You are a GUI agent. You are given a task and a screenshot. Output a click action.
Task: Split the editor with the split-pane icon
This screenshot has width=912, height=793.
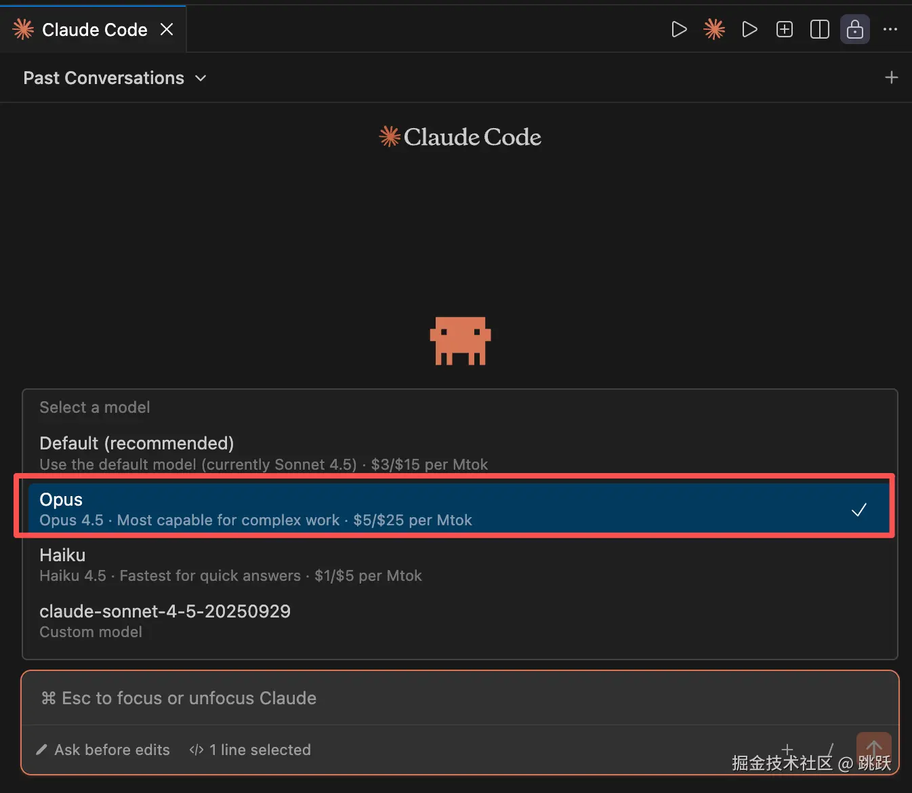tap(820, 29)
